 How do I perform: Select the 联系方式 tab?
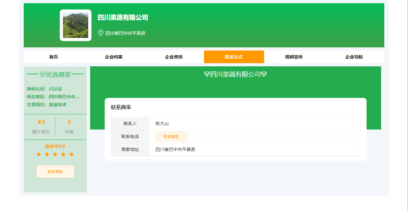click(234, 57)
